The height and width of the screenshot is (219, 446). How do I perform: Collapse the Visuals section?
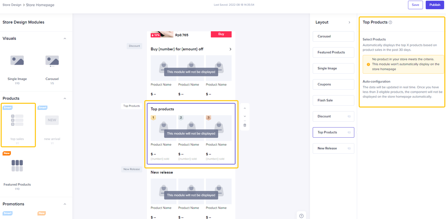click(x=65, y=39)
